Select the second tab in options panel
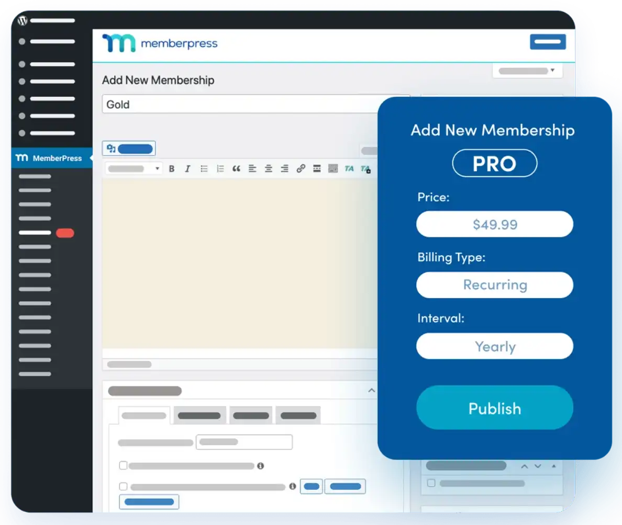This screenshot has height=525, width=622. 199,416
